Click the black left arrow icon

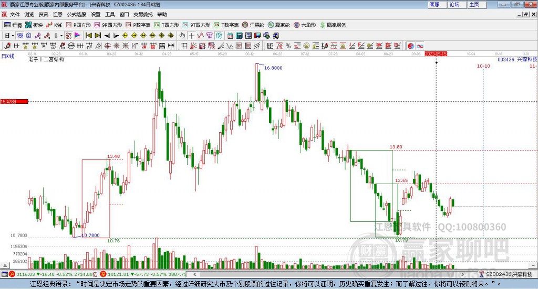(107, 36)
